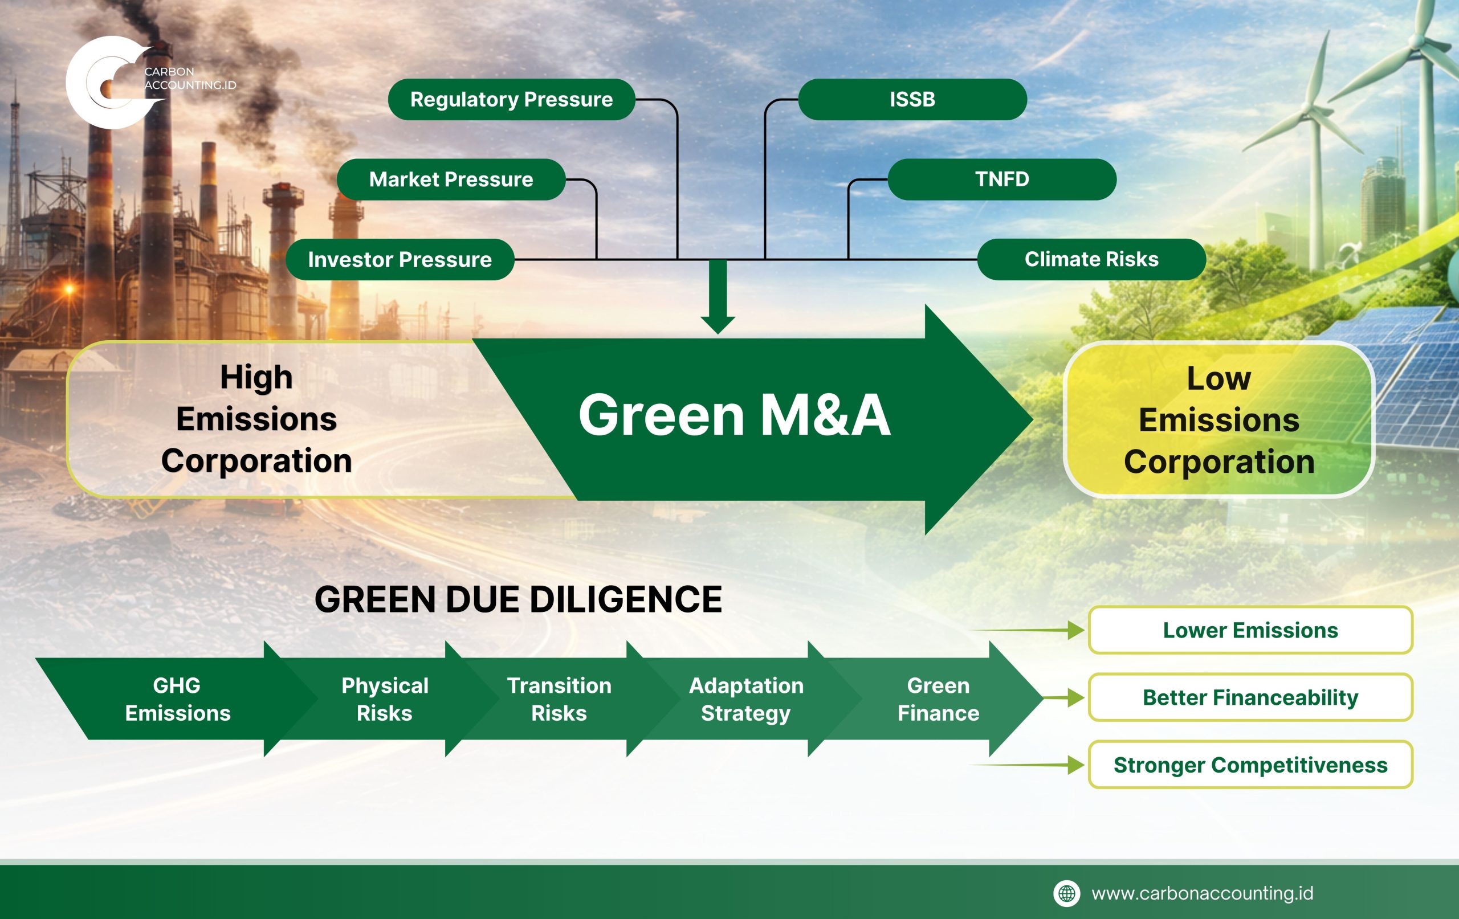
Task: Choose the ISSB pill
Action: coord(912,99)
